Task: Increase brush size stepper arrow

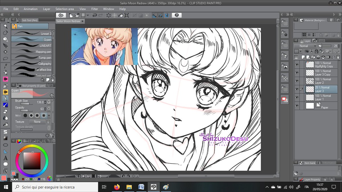Action: coord(45,101)
